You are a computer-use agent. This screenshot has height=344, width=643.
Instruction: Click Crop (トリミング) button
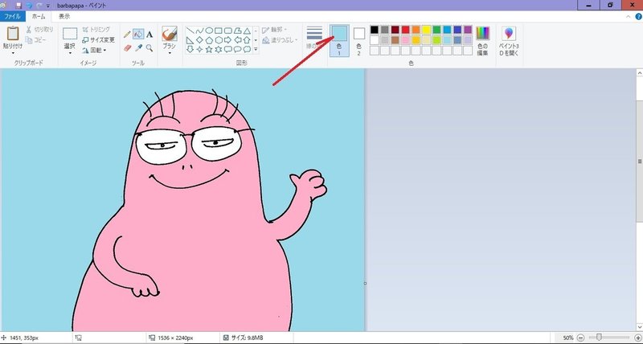click(x=96, y=30)
